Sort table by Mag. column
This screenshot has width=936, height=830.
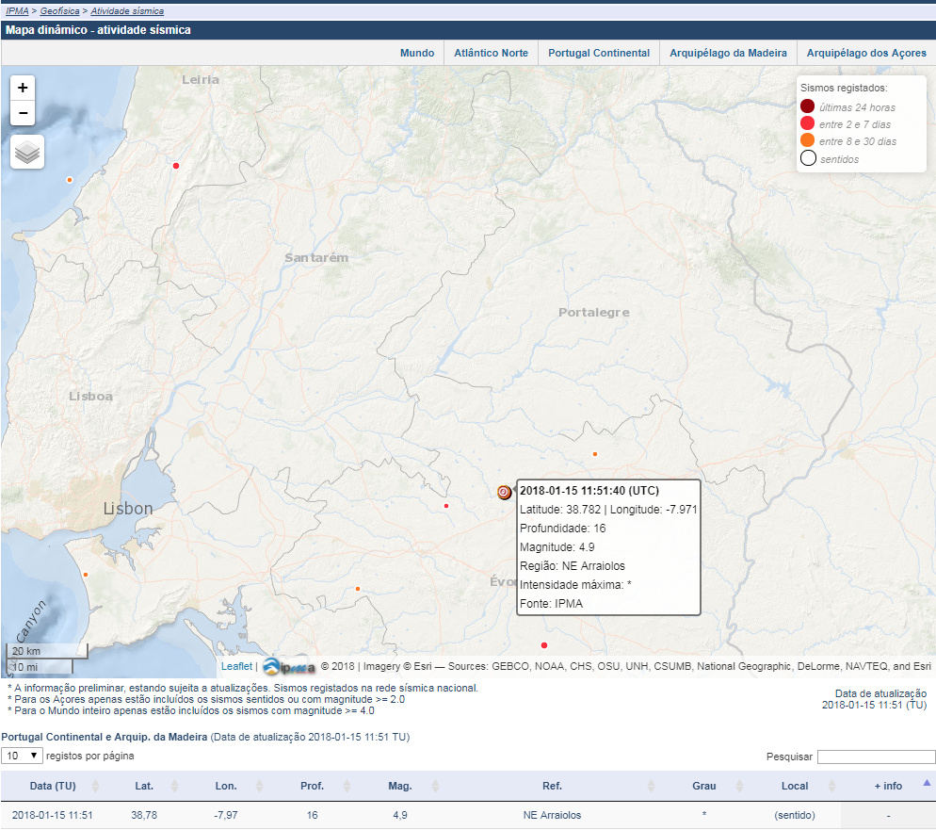[399, 786]
